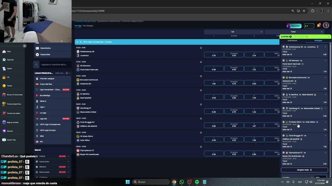Image resolution: width=332 pixels, height=186 pixels.
Task: Favorite the FK Bodo Glimt vs Inter Milan match
Action: click(201, 133)
